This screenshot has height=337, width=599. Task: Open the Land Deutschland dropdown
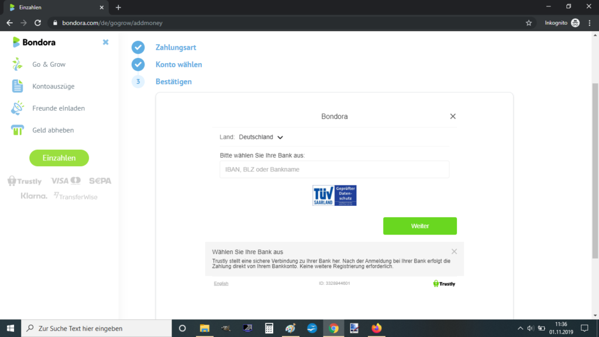(x=261, y=137)
